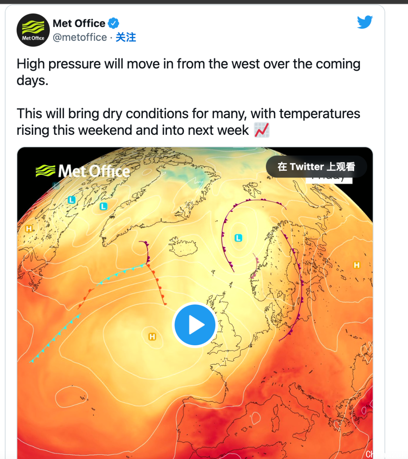Image resolution: width=408 pixels, height=459 pixels.
Task: Click H marker west of the UK
Action: (x=152, y=337)
